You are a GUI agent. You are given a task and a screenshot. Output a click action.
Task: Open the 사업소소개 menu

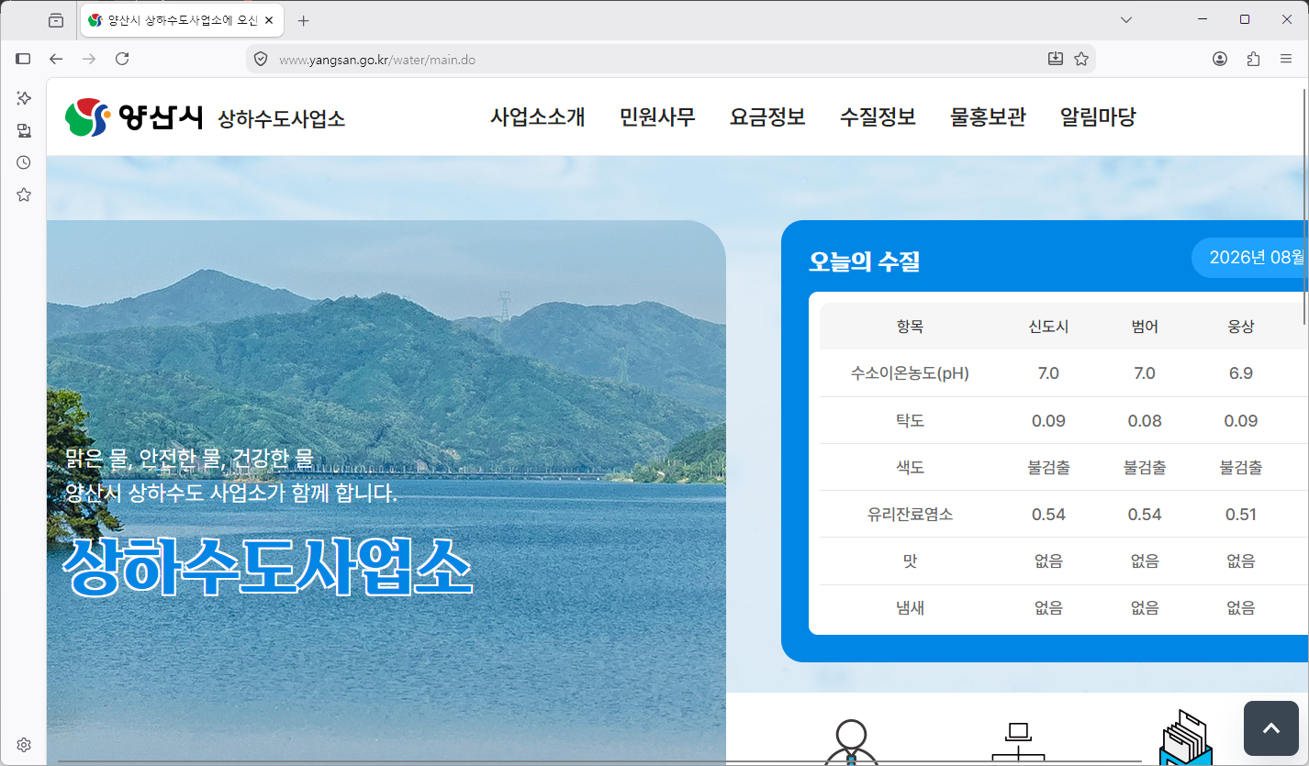click(538, 117)
